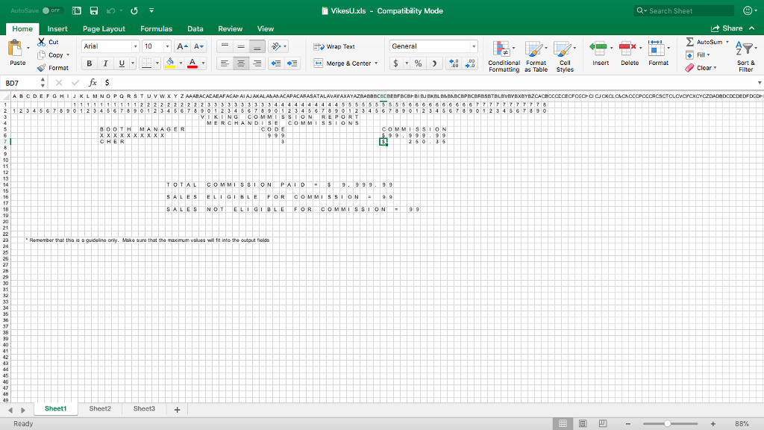Screen dimensions: 764x430
Task: Switch to the Review tab
Action: 230,29
